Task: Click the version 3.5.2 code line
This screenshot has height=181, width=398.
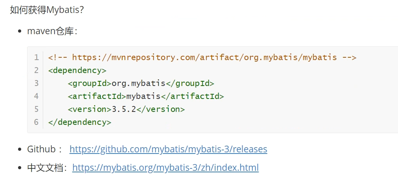Action: click(x=126, y=109)
